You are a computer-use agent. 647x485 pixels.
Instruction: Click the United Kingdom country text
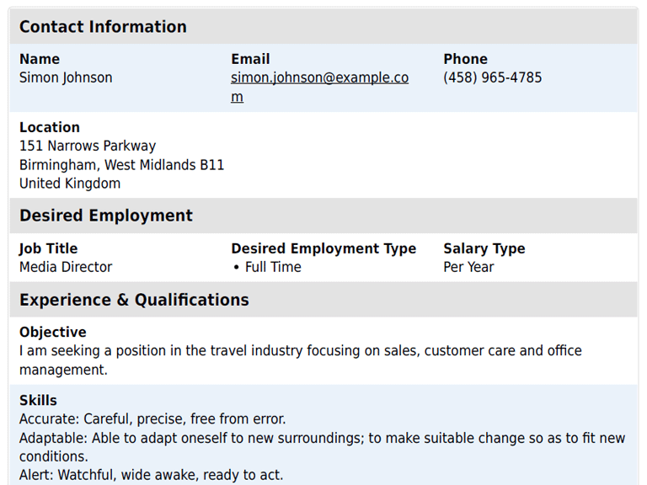coord(70,184)
